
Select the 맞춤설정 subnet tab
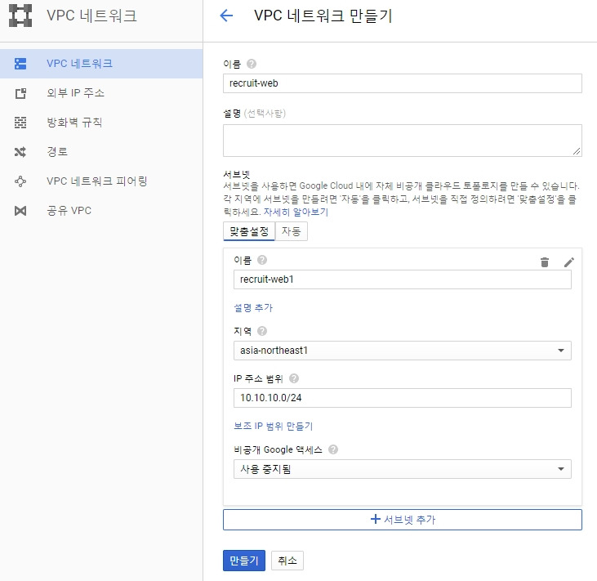tap(249, 231)
